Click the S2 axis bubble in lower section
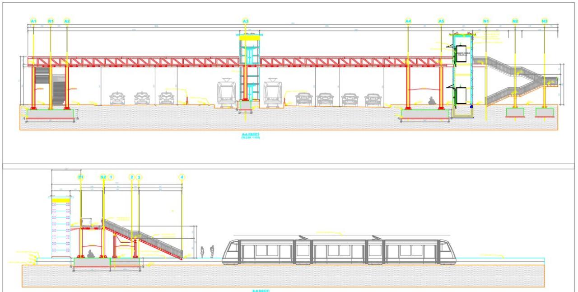 coord(103,177)
